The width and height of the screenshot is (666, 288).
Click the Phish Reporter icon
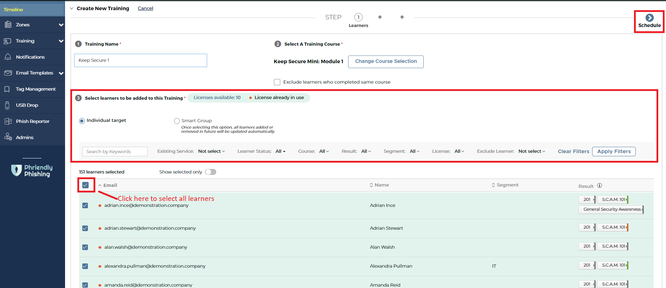click(8, 121)
